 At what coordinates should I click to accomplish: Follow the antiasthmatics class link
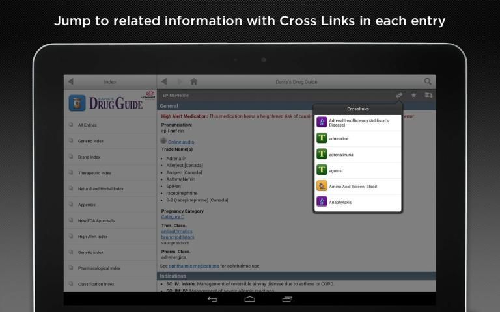176,231
